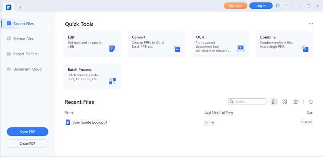Click the Batch Process grid icon
This screenshot has width=323, height=158.
(112, 81)
